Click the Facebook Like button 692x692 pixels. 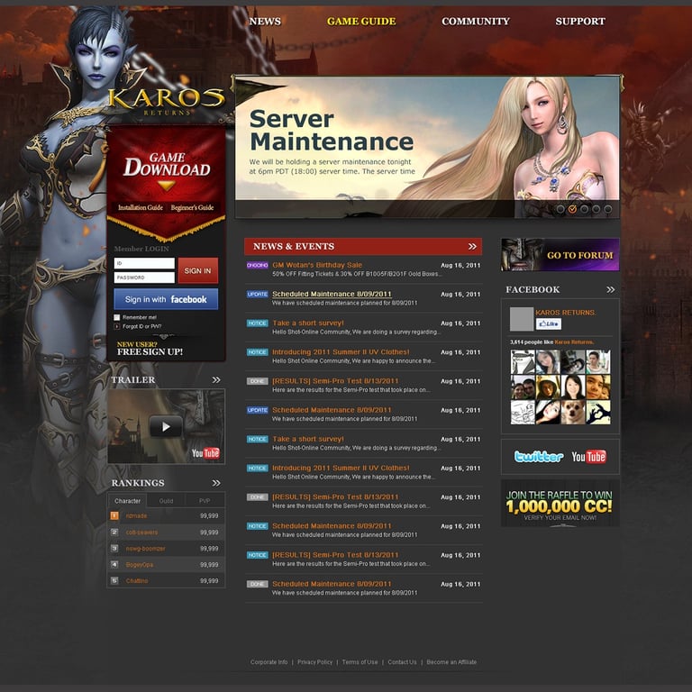tap(549, 324)
